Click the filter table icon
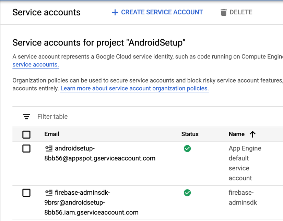 pos(26,117)
